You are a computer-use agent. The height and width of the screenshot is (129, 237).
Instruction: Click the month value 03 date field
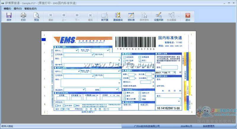click(166, 73)
